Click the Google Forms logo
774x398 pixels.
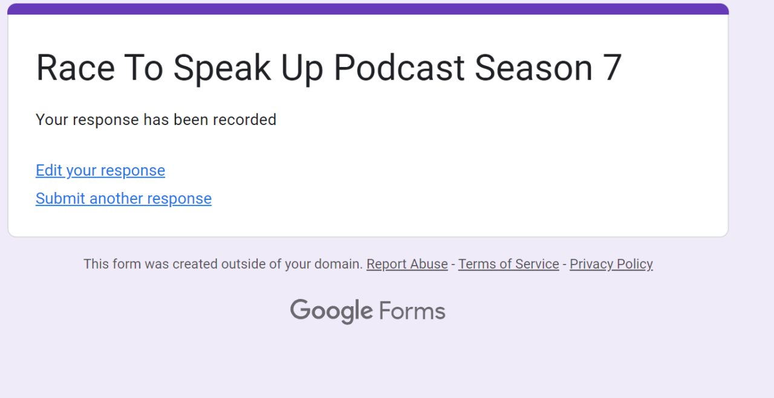tap(368, 311)
